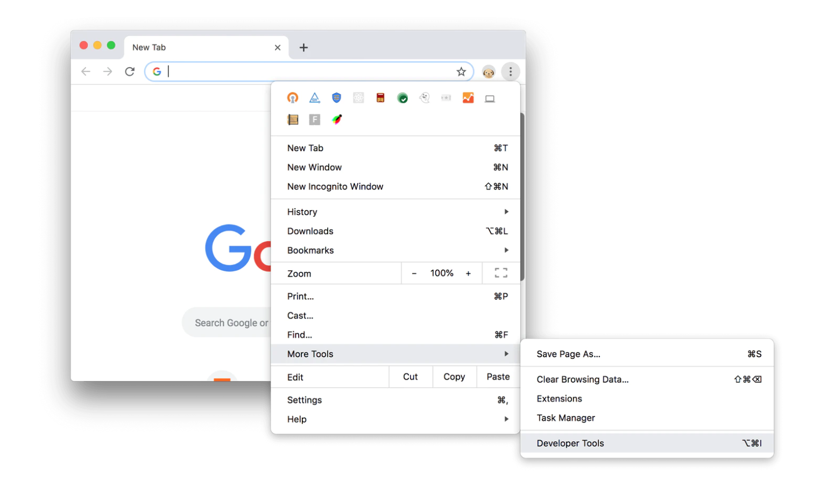The image size is (820, 494).
Task: Expand the Help submenu
Action: [506, 419]
